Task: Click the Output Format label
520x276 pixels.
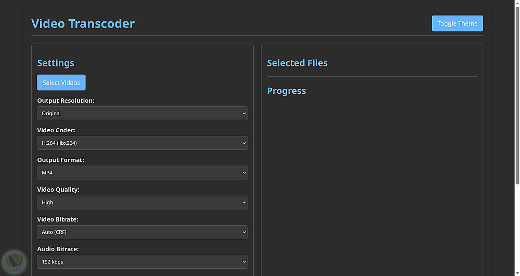Action: (x=60, y=160)
